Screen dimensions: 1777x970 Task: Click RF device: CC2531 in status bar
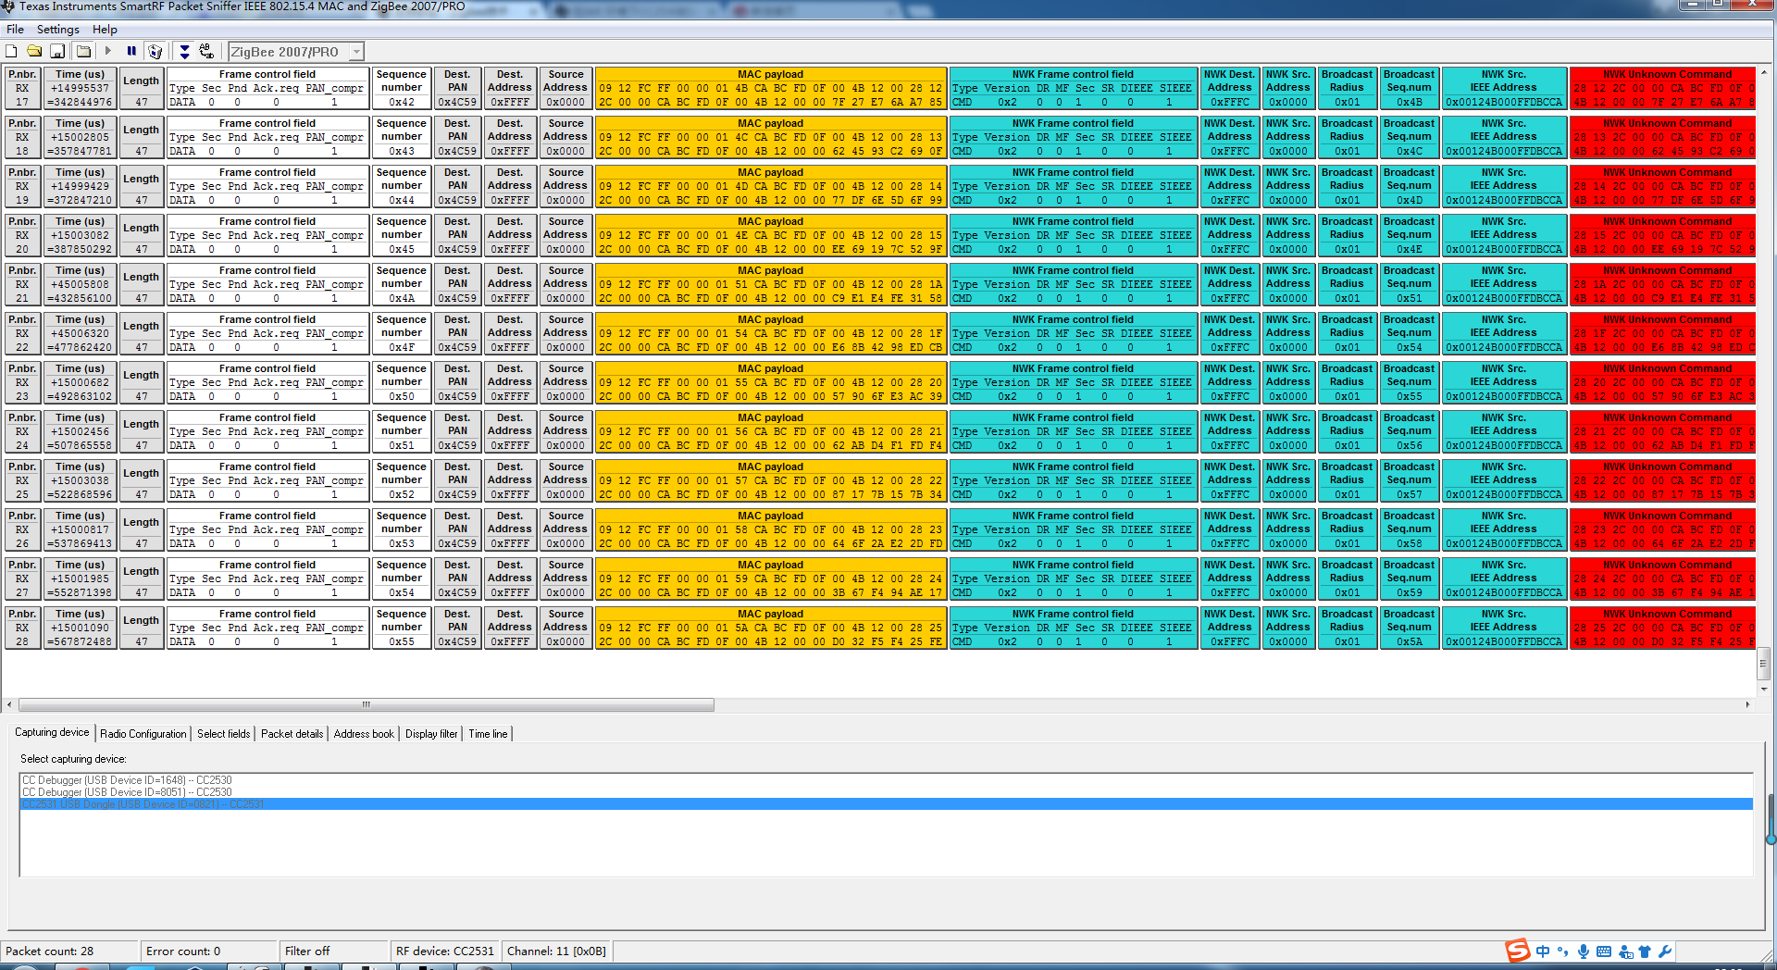click(x=445, y=951)
